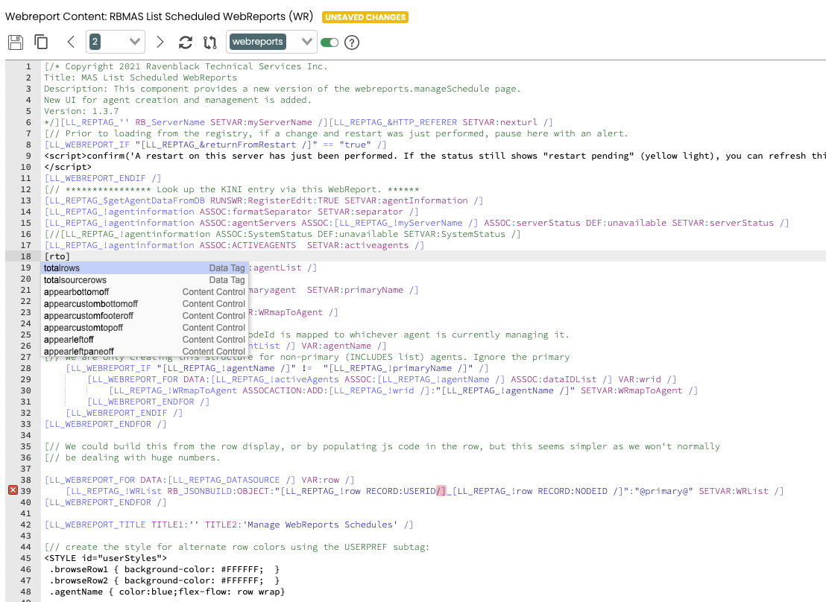Click the <STYLE id="userStyles"> line
826x602 pixels.
pos(106,558)
